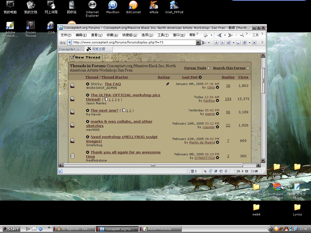Switch to the Nightwish taskbar button
311x233 pixels.
pos(74,229)
